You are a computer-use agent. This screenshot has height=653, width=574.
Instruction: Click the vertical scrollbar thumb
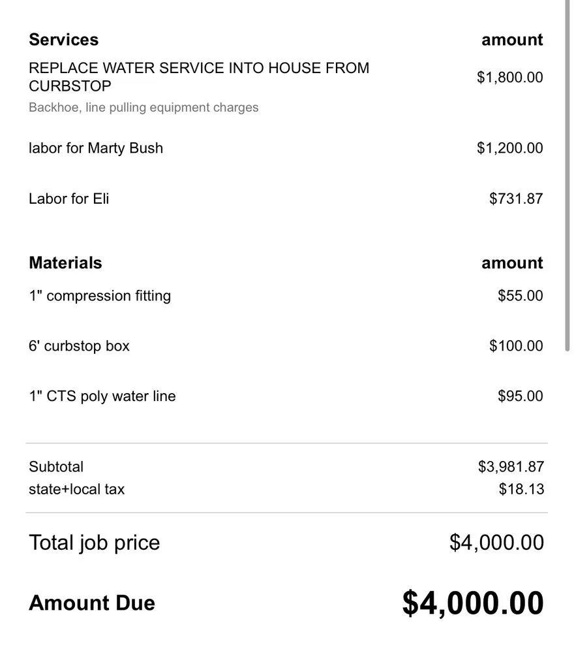point(566,176)
